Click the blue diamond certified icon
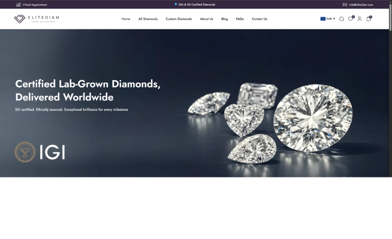 pos(176,5)
